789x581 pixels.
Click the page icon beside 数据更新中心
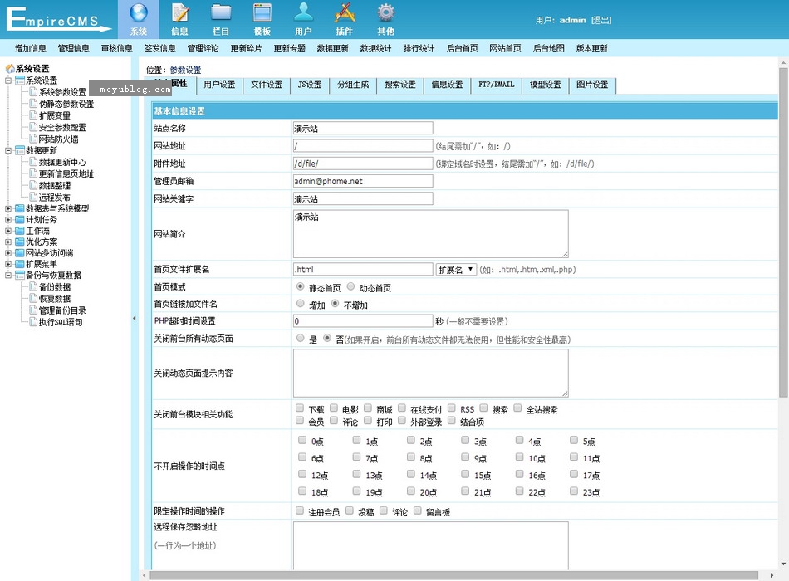click(33, 162)
